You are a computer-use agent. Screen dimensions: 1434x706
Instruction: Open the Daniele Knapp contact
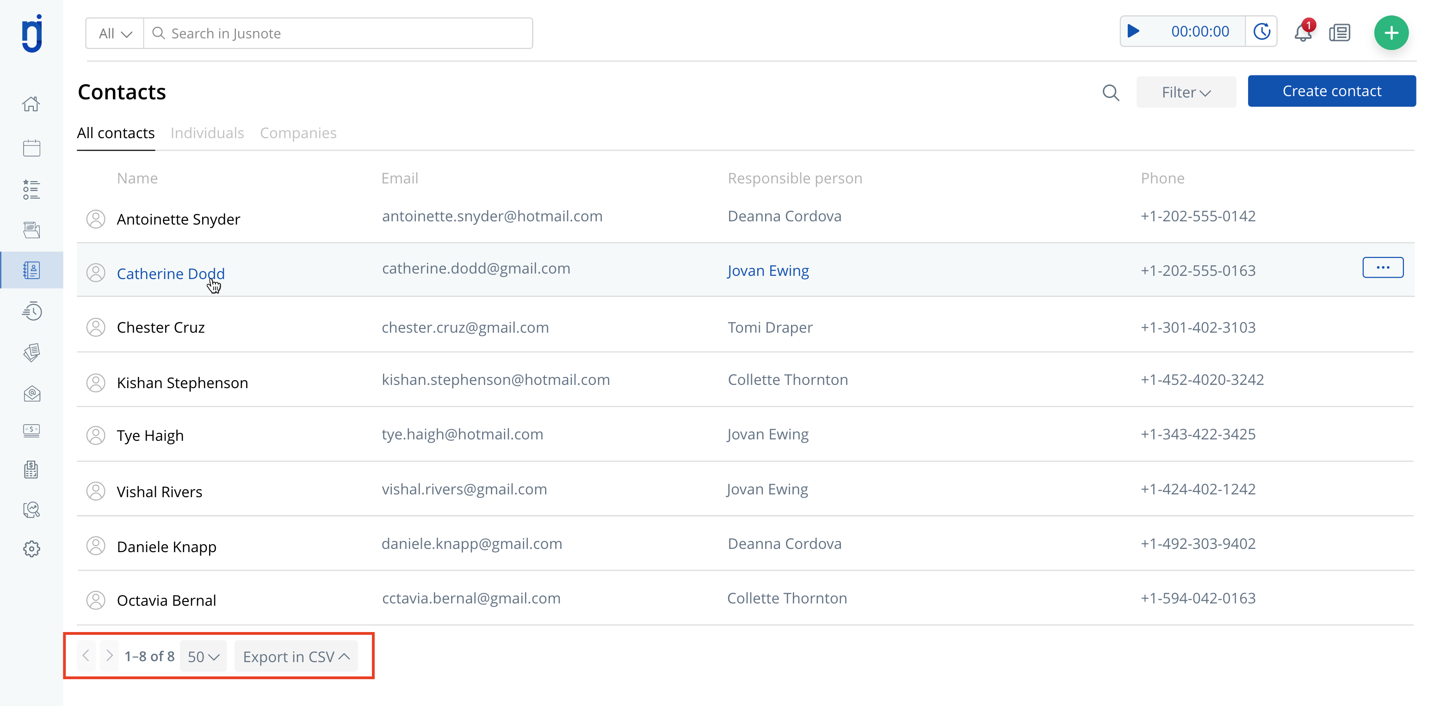tap(167, 547)
